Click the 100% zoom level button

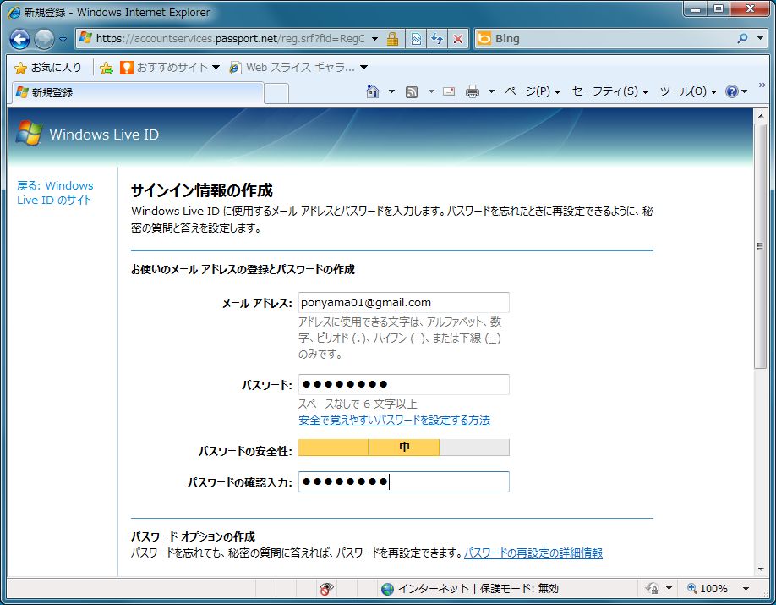tap(708, 589)
